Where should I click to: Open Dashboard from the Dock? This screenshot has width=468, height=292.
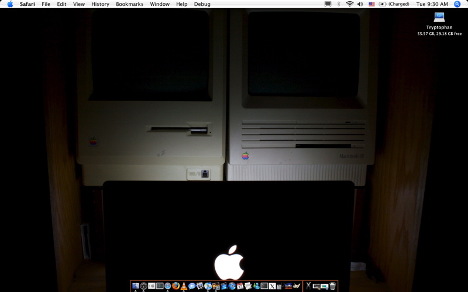point(143,286)
